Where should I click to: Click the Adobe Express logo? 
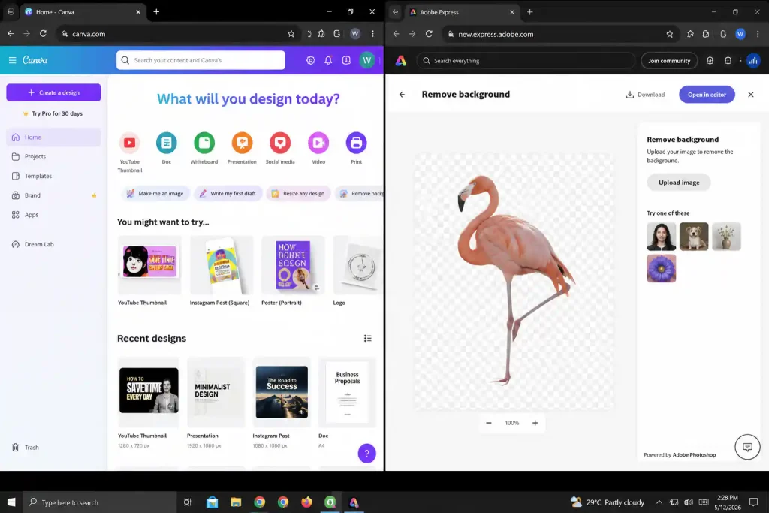pyautogui.click(x=401, y=60)
